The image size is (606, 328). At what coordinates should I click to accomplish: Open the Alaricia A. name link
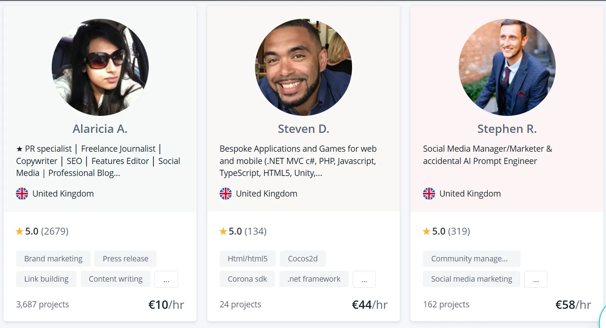coord(100,129)
